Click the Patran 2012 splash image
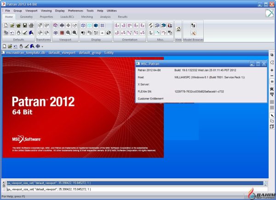 tap(83, 107)
